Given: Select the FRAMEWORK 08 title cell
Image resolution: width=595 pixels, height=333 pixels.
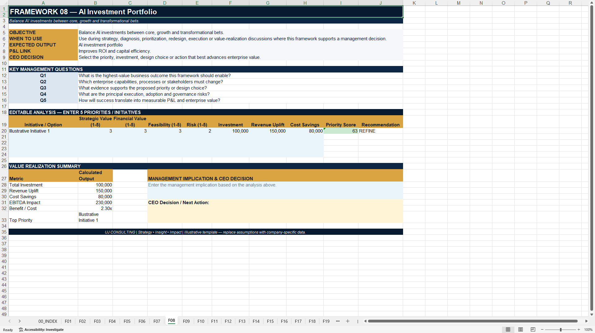Looking at the screenshot, I should [x=206, y=12].
